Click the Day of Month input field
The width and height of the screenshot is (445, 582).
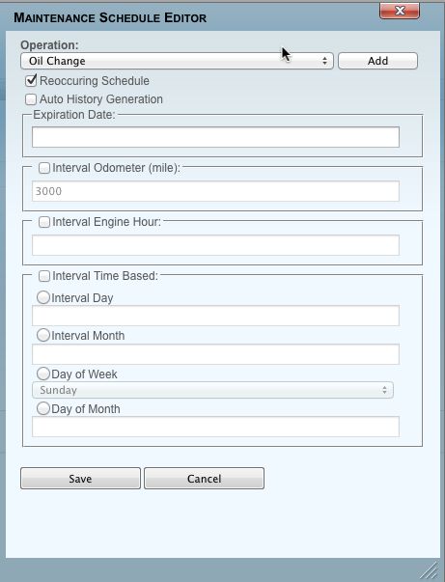pyautogui.click(x=215, y=427)
